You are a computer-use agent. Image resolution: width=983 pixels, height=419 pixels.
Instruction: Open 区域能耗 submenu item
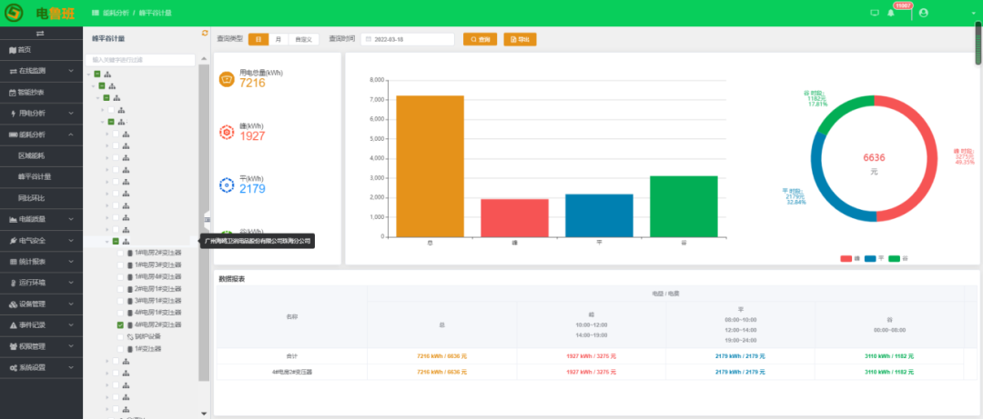point(31,155)
